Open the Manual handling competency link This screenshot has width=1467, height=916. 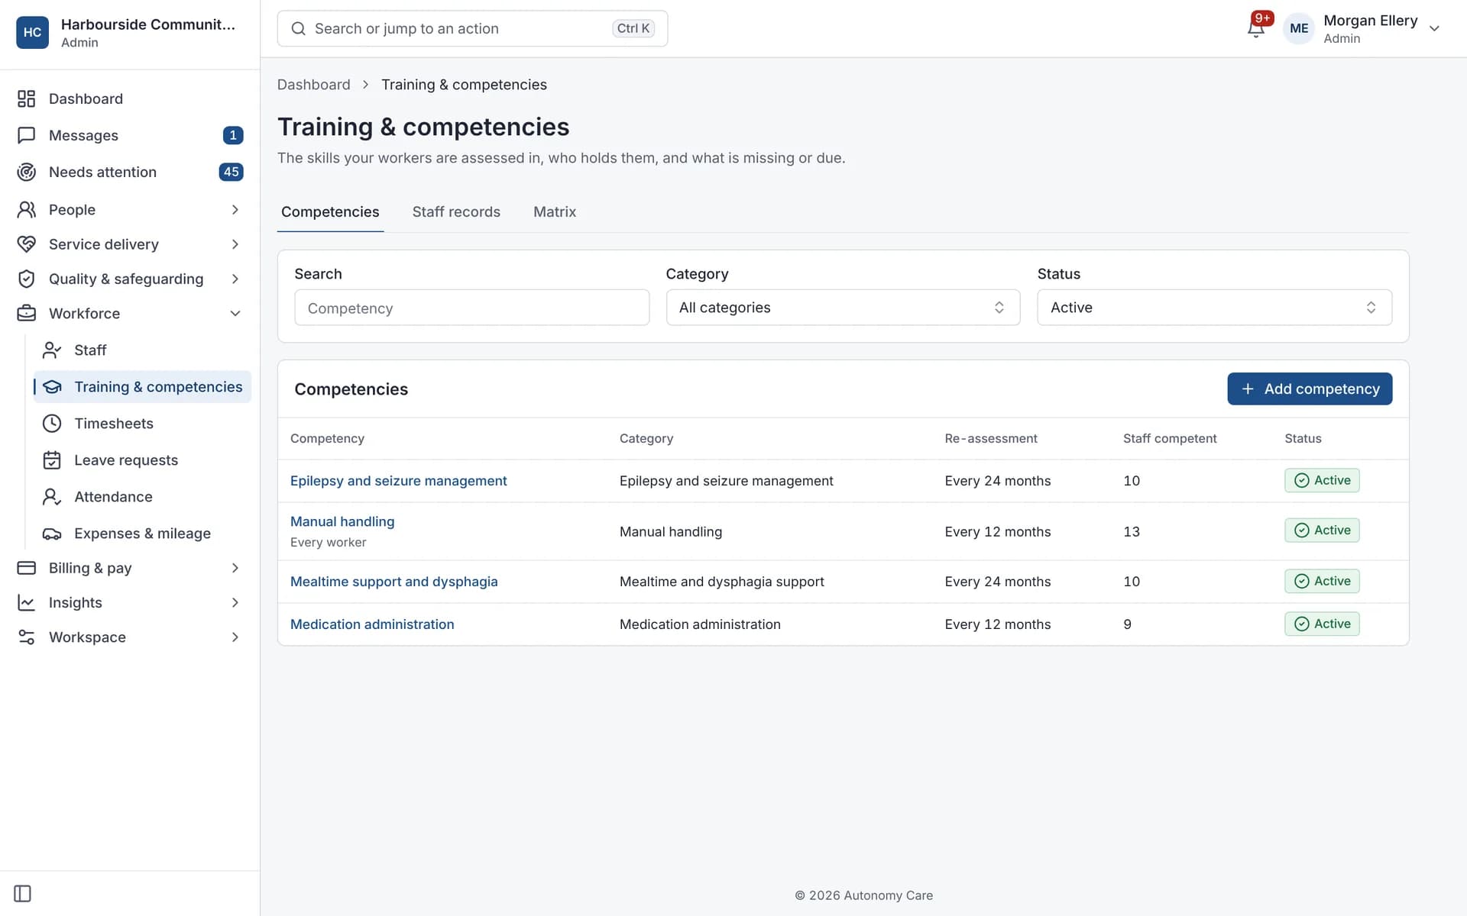tap(342, 521)
